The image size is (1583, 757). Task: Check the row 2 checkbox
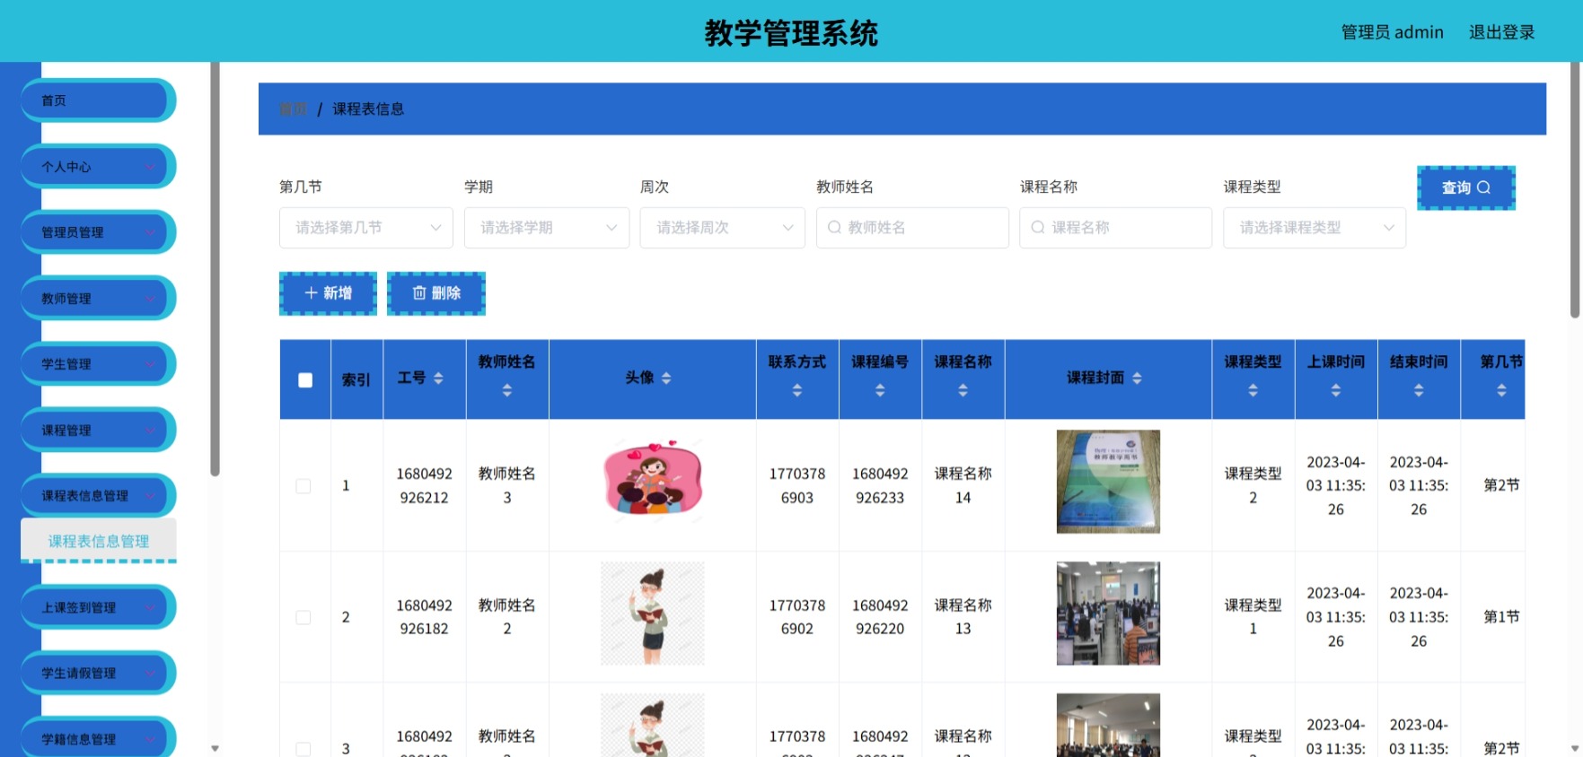tap(303, 617)
